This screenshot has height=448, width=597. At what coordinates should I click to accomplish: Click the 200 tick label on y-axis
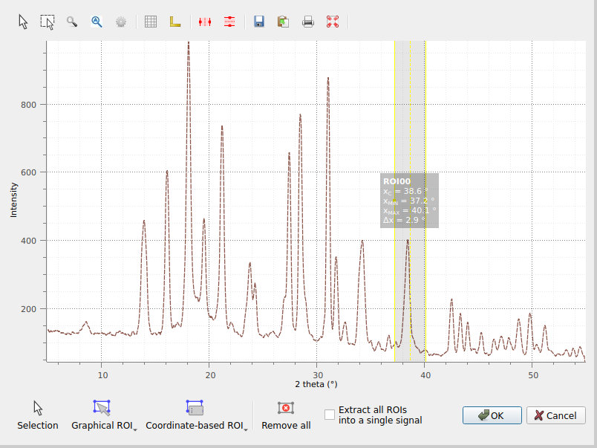click(28, 309)
